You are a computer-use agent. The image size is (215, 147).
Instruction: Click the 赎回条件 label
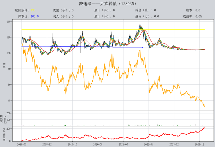pos(22,10)
